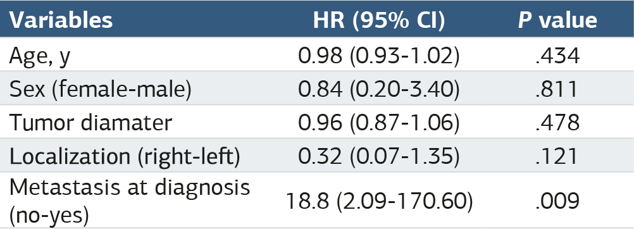Click the 0.96 (0.87-1.06) hazard ratio cell
The height and width of the screenshot is (229, 634).
(379, 123)
